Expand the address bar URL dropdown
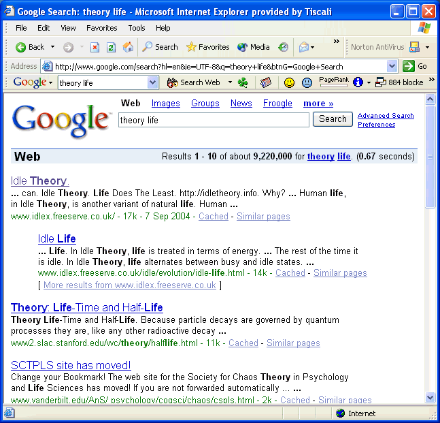This screenshot has width=440, height=423. pos(392,66)
